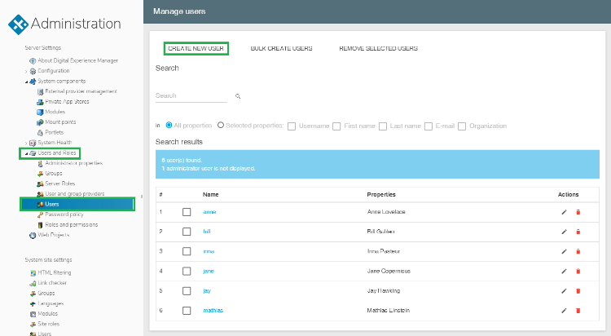The height and width of the screenshot is (336, 611).
Task: Click the Private App Stores icon
Action: click(40, 102)
